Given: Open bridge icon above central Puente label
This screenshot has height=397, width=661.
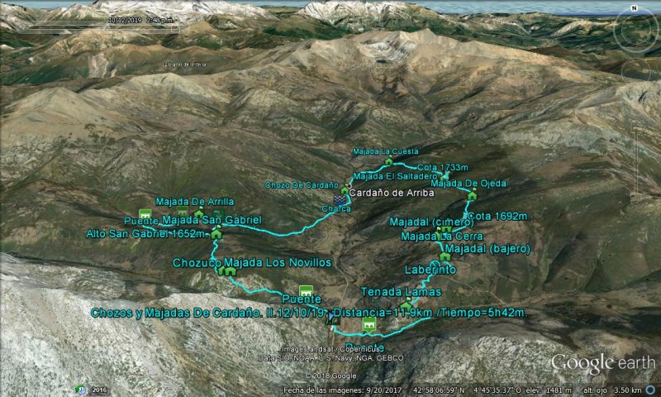Looking at the screenshot, I should tap(306, 291).
